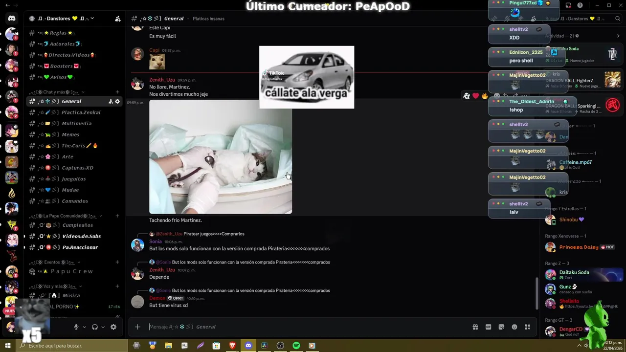This screenshot has width=626, height=352.
Task: Add channel to Eventos category
Action: pyautogui.click(x=117, y=262)
